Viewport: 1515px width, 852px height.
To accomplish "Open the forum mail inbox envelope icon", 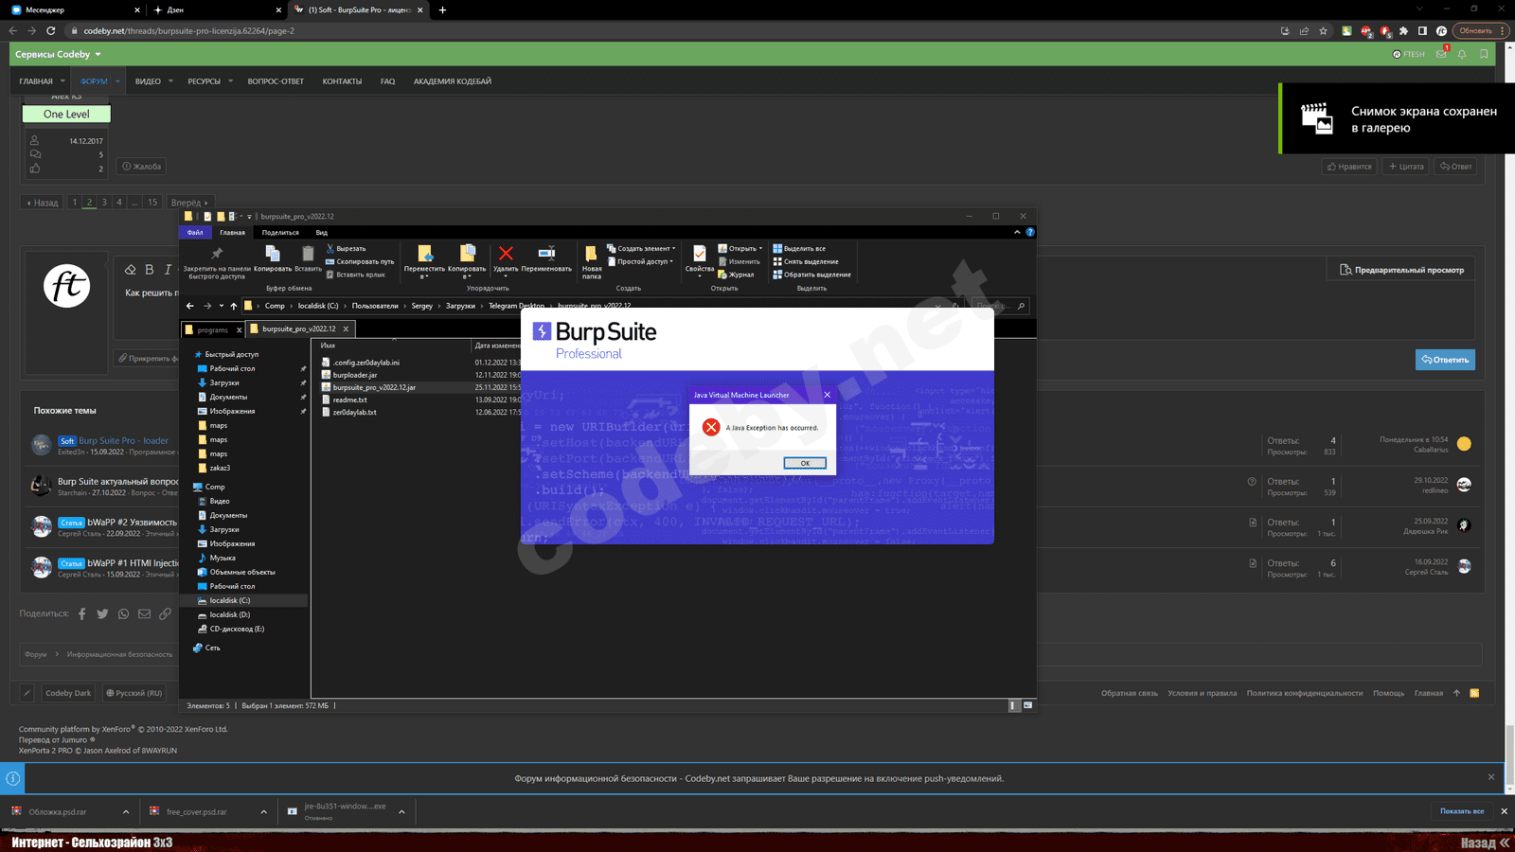I will point(1441,54).
